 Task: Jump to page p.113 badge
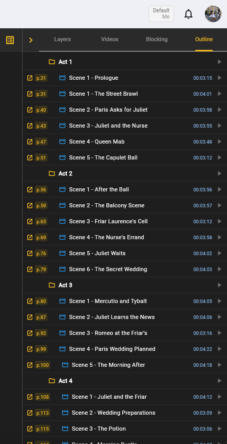tap(43, 413)
